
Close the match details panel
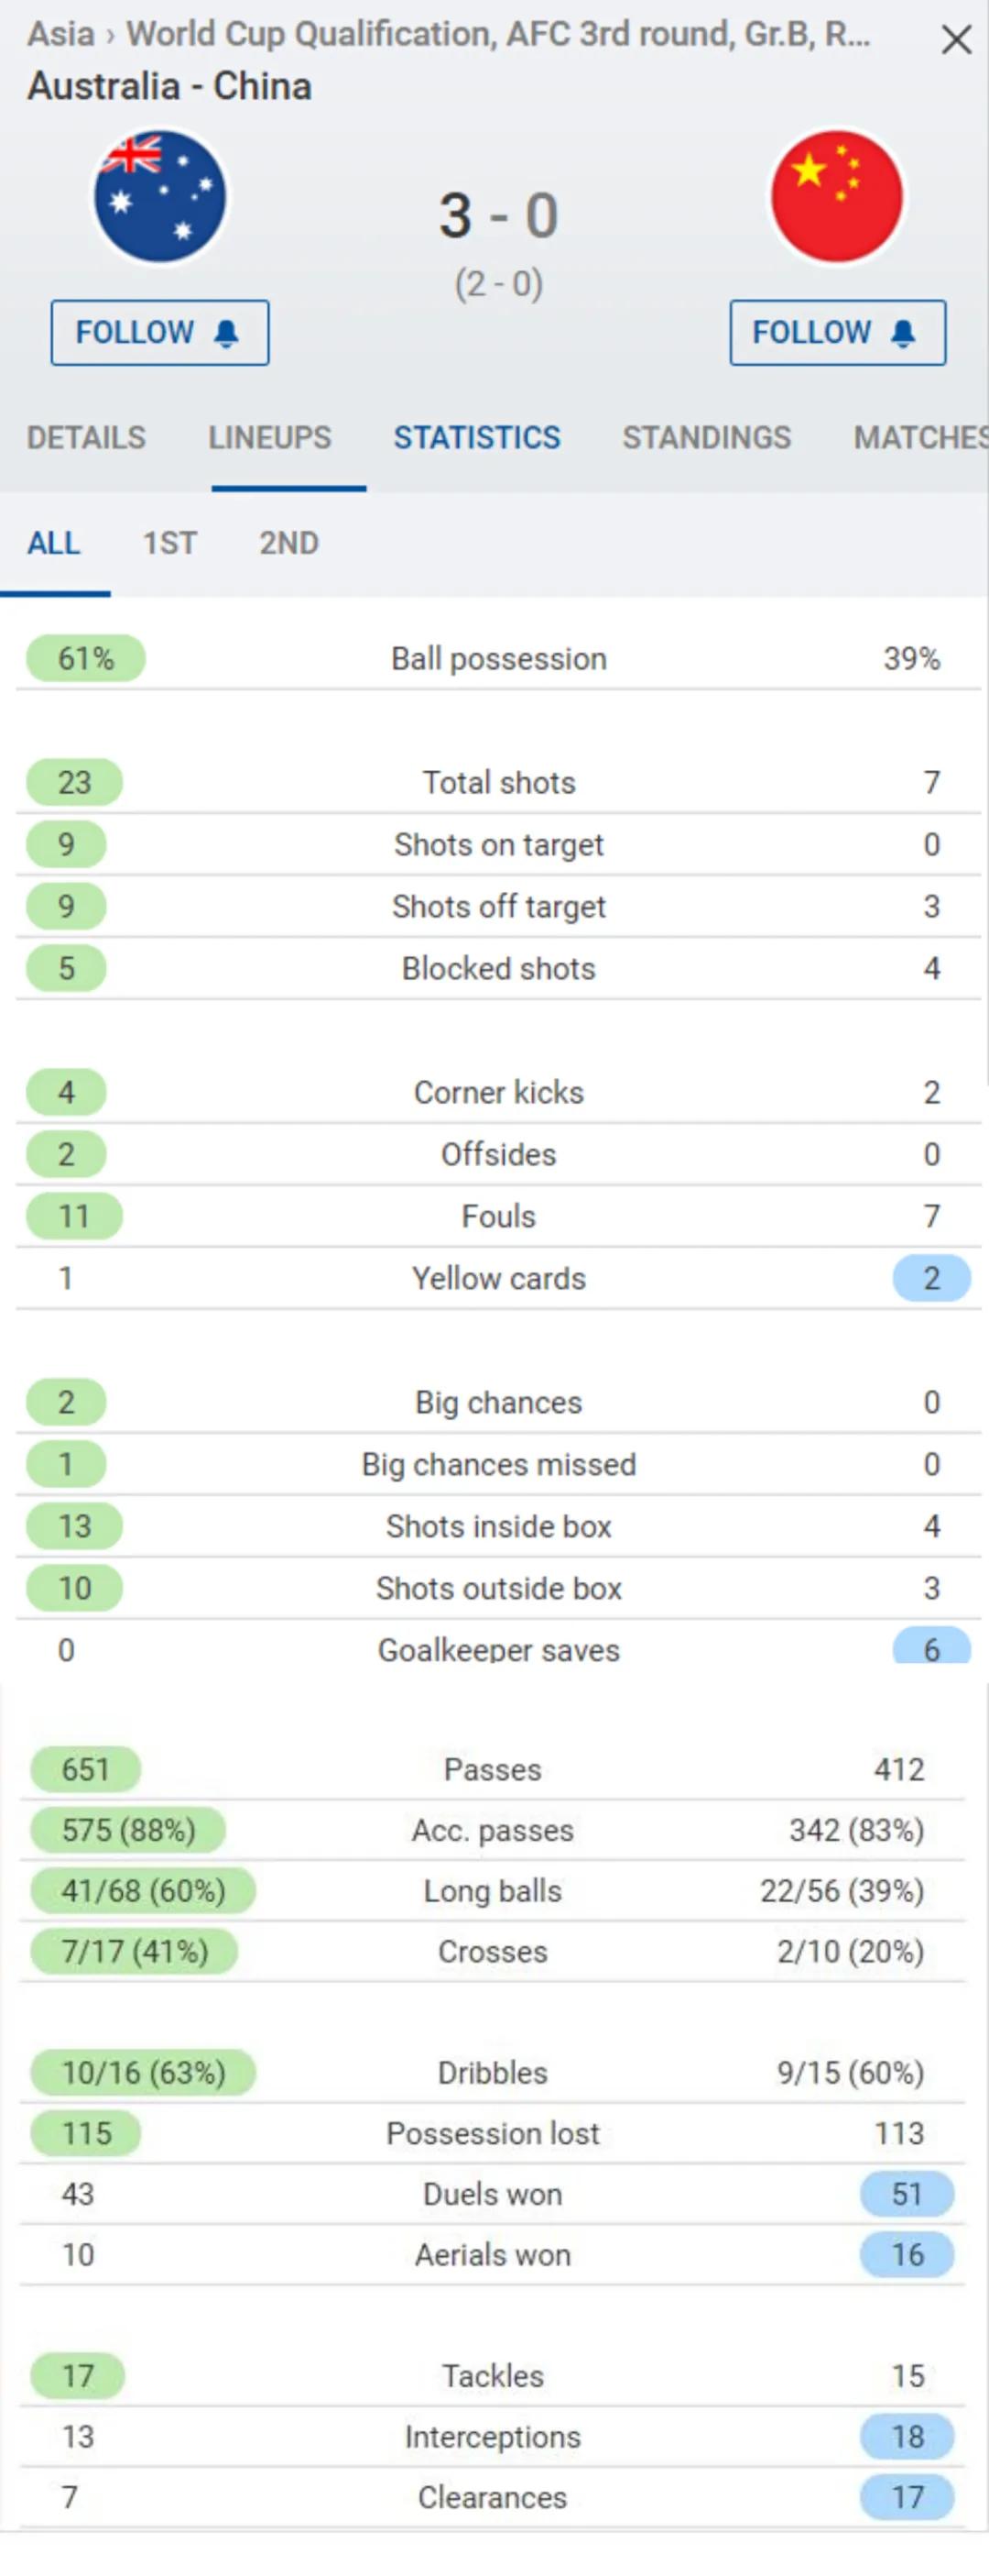click(x=956, y=40)
